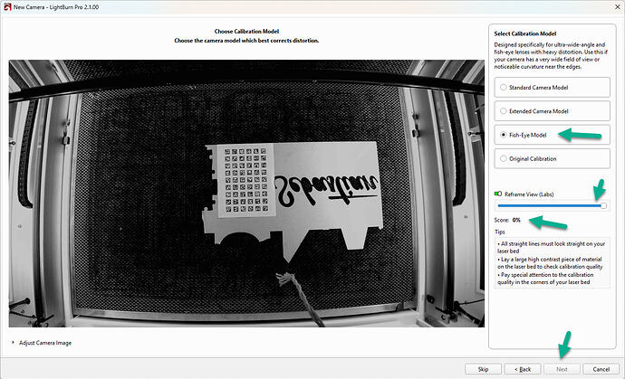Click the Next button

click(x=562, y=369)
